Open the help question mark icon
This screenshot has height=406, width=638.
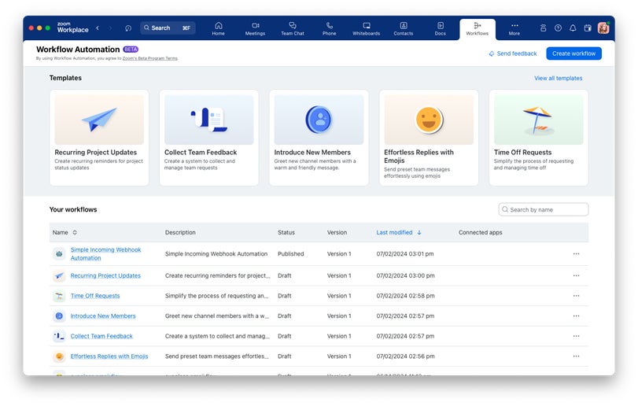click(x=558, y=28)
